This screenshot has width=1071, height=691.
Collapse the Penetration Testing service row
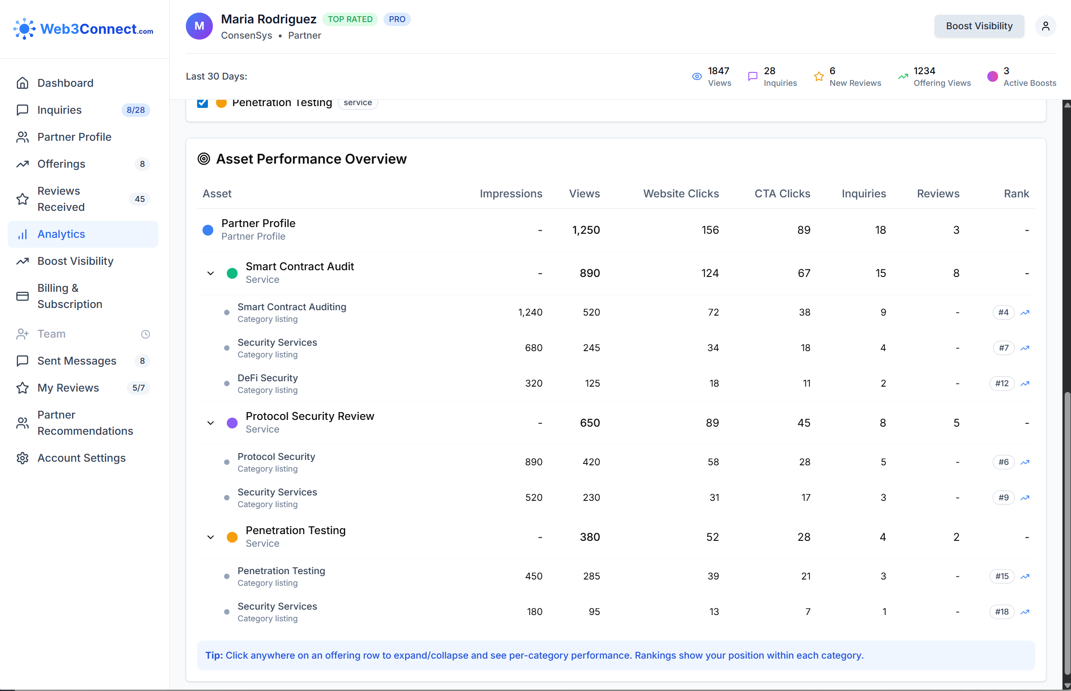click(x=210, y=537)
